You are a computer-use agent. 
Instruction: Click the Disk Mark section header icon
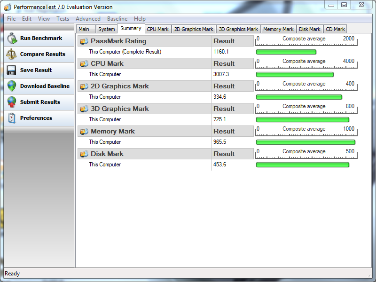84,154
